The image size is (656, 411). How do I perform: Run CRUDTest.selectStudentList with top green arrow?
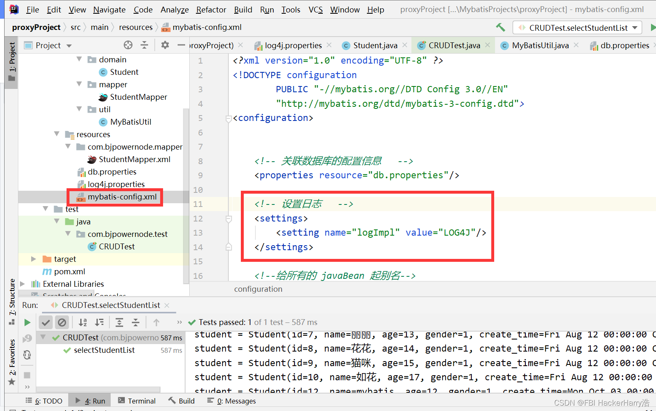pyautogui.click(x=653, y=27)
